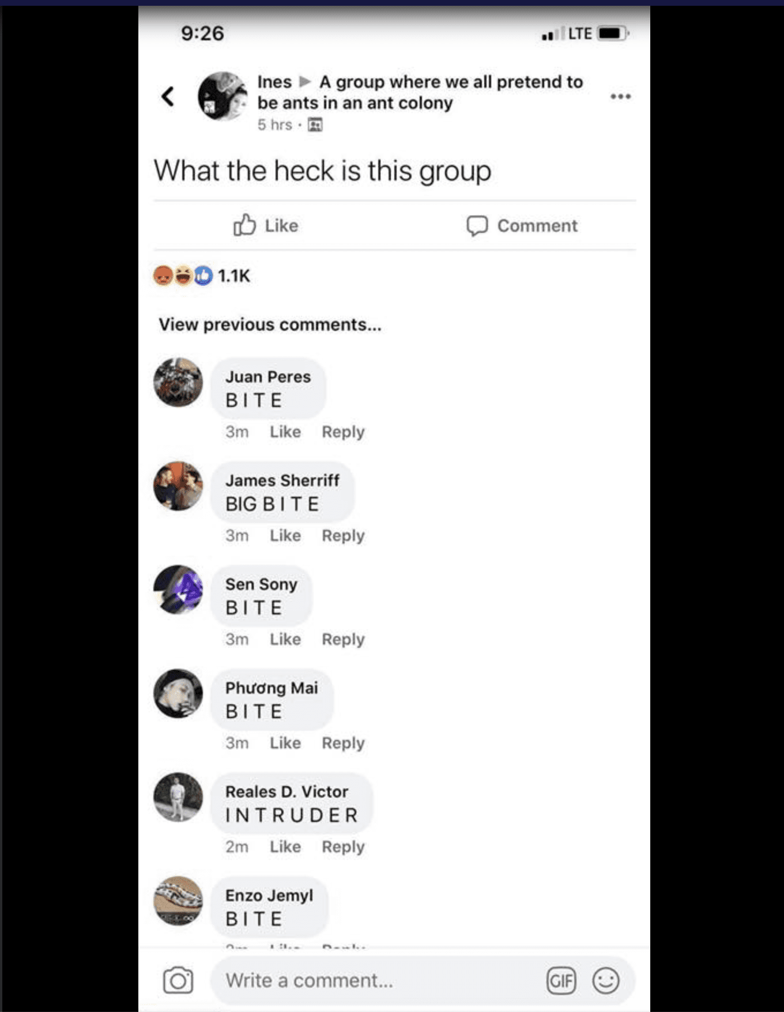Open Juan Peres's avatar thumbnail
Viewport: 784px width, 1012px height.
(178, 382)
